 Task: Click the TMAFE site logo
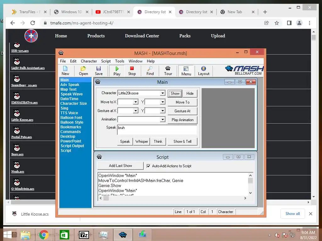(x=31, y=36)
